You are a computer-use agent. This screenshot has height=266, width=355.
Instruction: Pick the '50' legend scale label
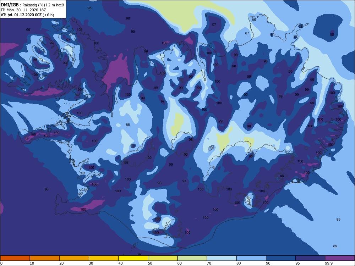point(150,263)
